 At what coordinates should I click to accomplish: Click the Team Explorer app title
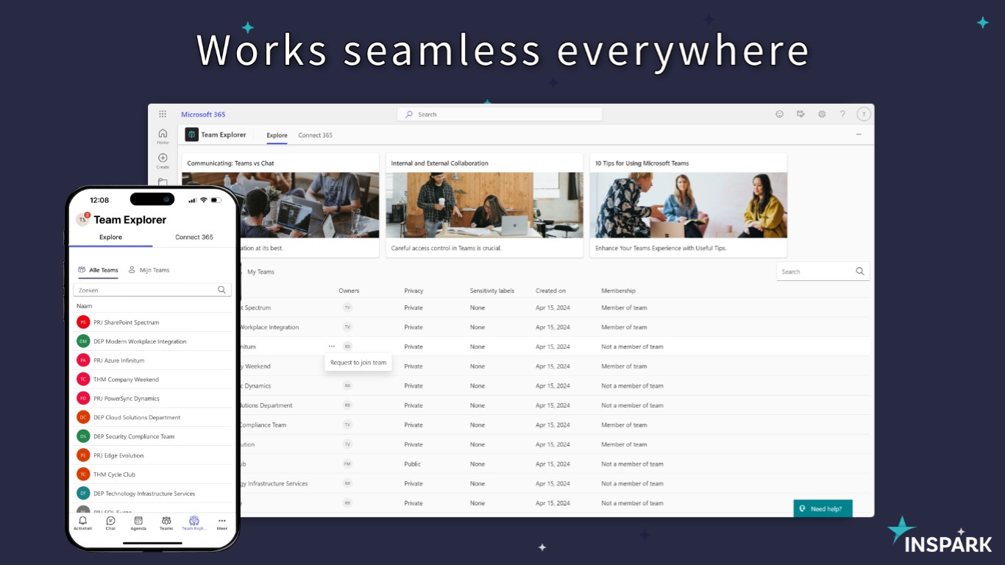click(x=224, y=135)
